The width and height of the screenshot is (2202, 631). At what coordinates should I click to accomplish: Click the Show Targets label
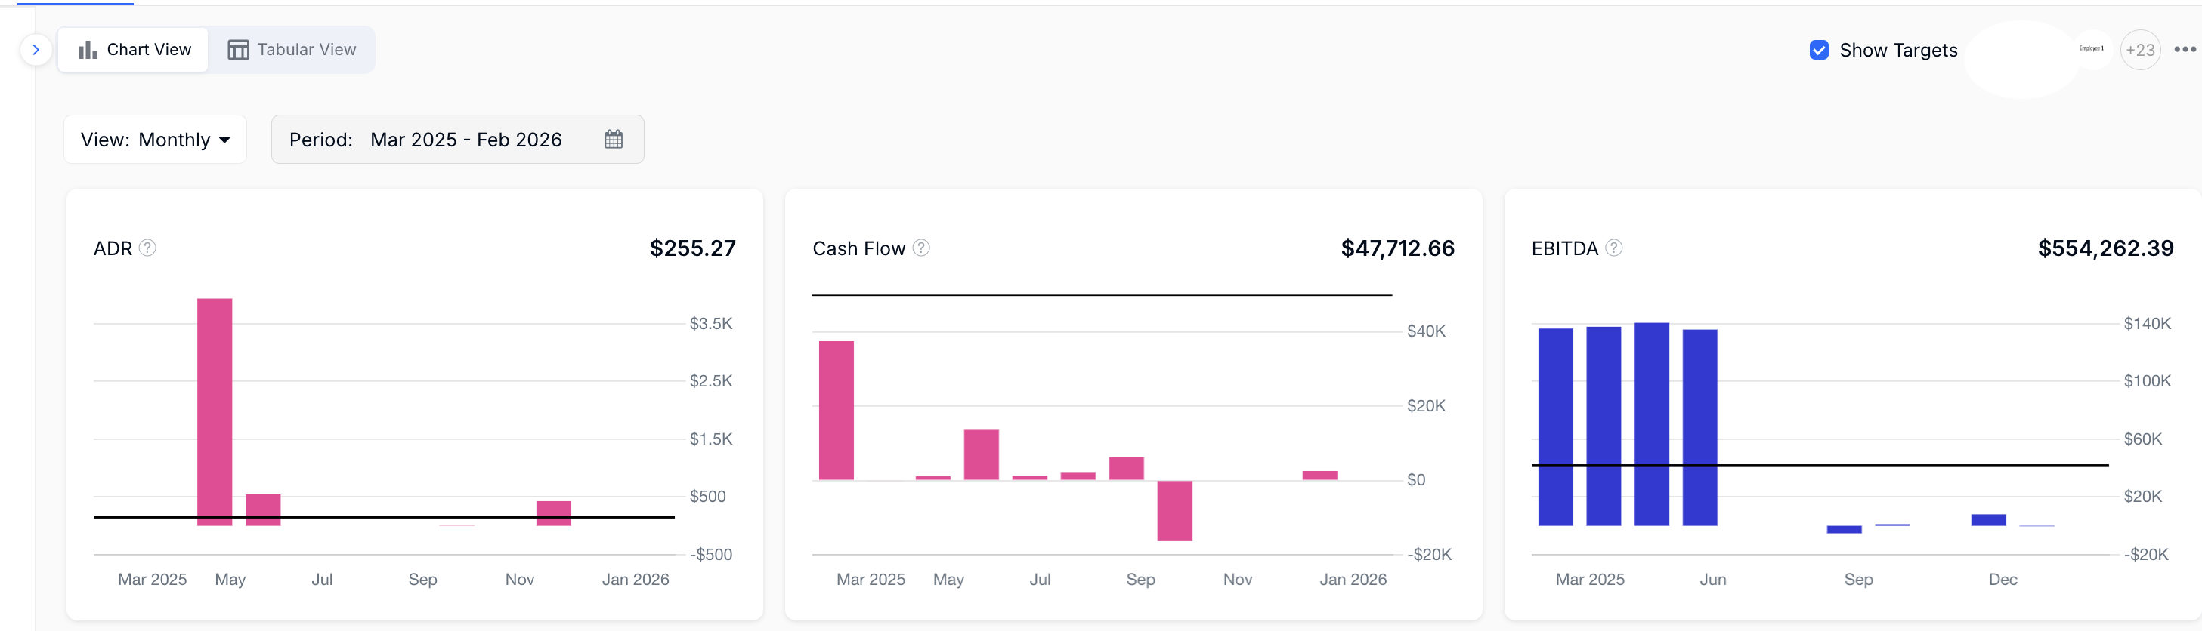1897,51
